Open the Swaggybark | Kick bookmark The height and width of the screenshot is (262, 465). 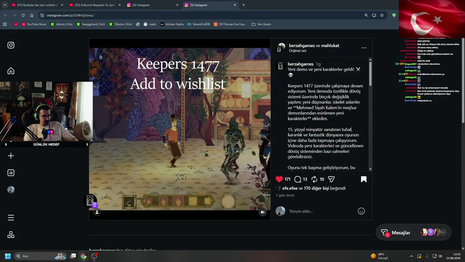[x=90, y=24]
